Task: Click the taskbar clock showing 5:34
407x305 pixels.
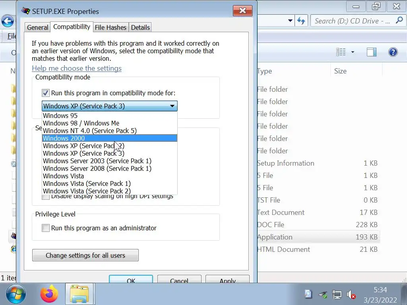Action: pos(380,295)
